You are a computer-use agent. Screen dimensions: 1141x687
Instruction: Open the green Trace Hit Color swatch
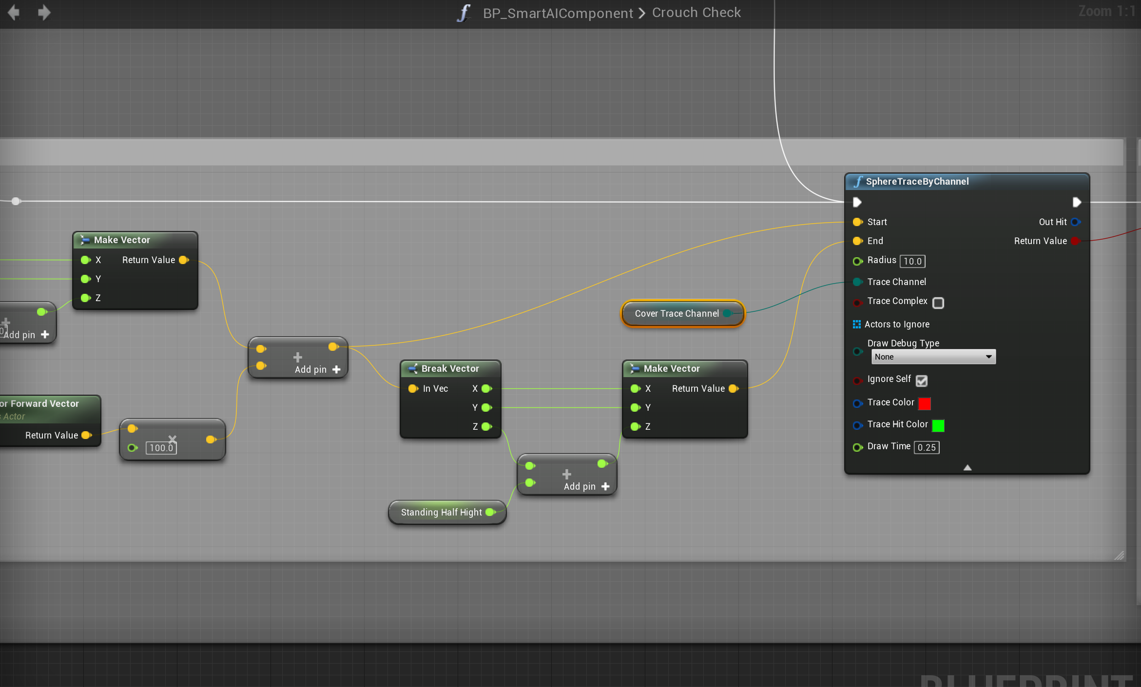pos(938,425)
